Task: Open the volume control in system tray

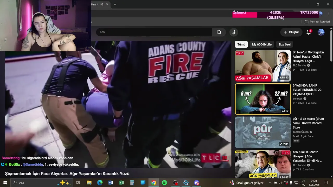Action: 280,183
